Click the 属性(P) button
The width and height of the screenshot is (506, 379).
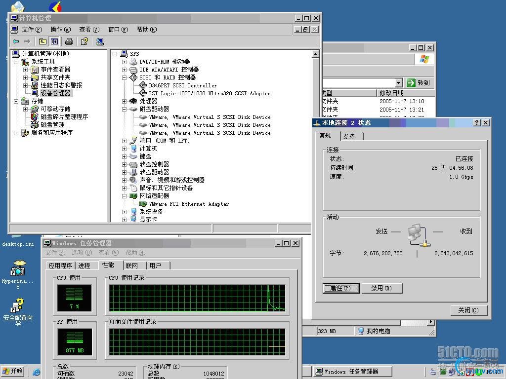point(341,288)
